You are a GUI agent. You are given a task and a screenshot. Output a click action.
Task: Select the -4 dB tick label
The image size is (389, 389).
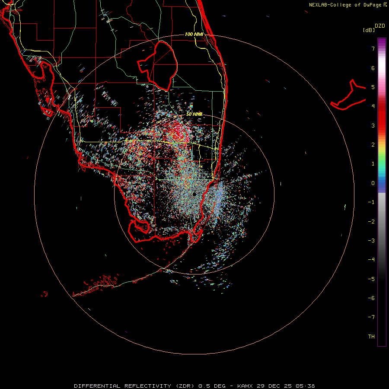(x=371, y=260)
